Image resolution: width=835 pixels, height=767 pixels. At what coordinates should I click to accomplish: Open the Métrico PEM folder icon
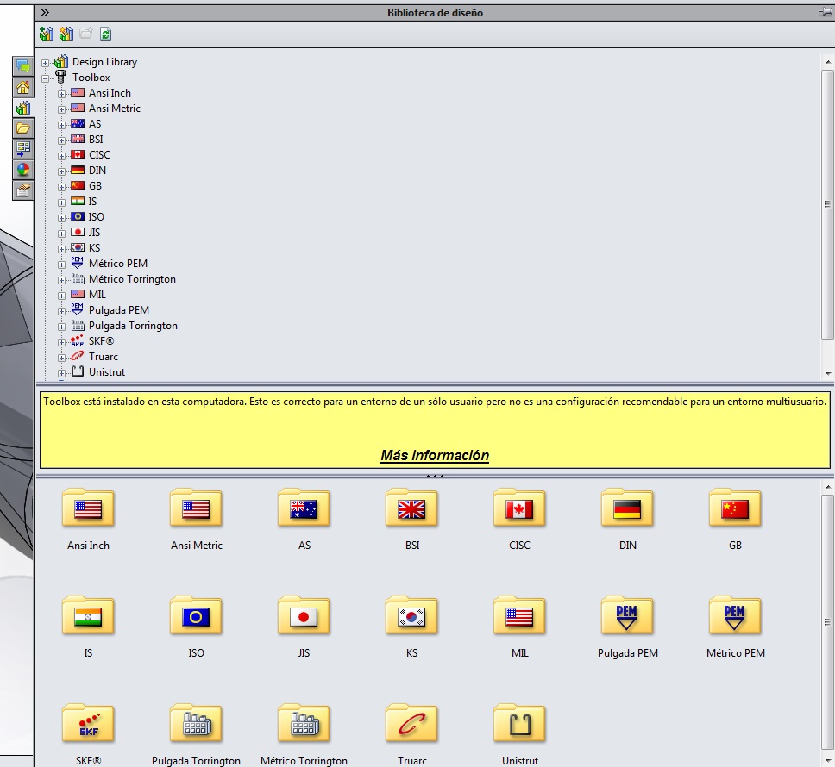pyautogui.click(x=735, y=616)
